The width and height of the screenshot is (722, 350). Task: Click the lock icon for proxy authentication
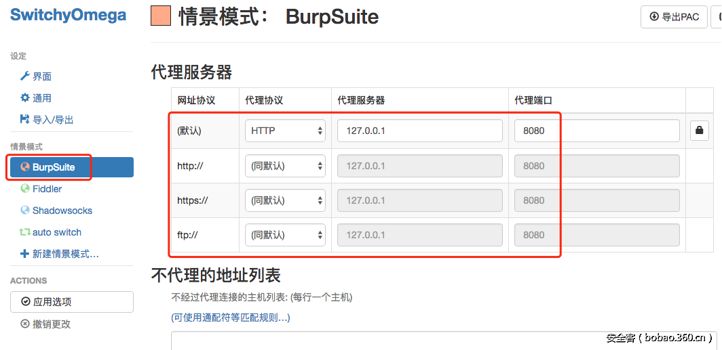click(700, 131)
